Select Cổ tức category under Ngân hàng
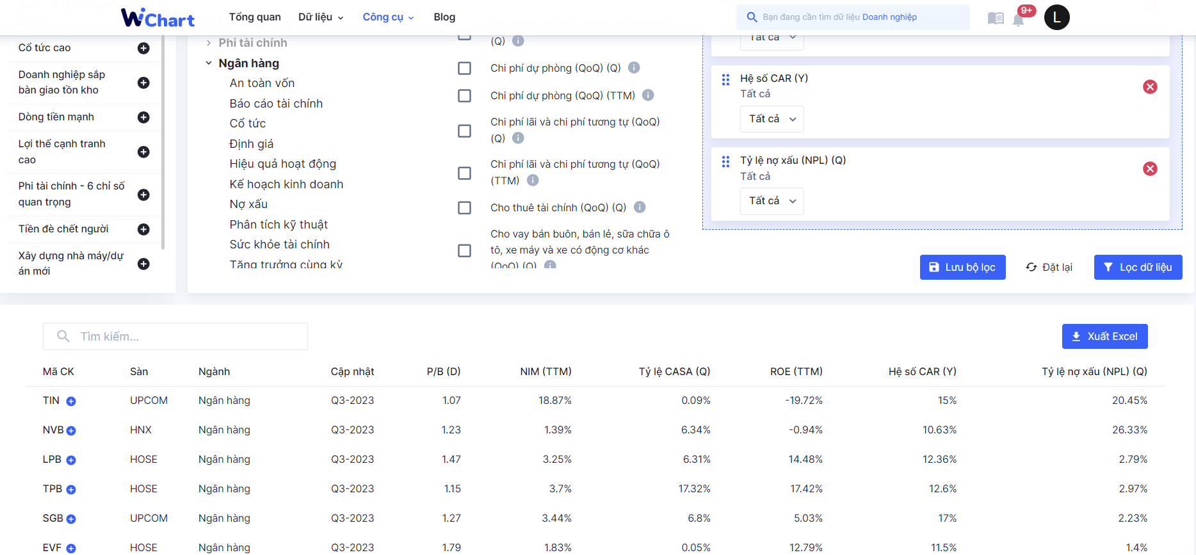1196x555 pixels. pyautogui.click(x=247, y=124)
